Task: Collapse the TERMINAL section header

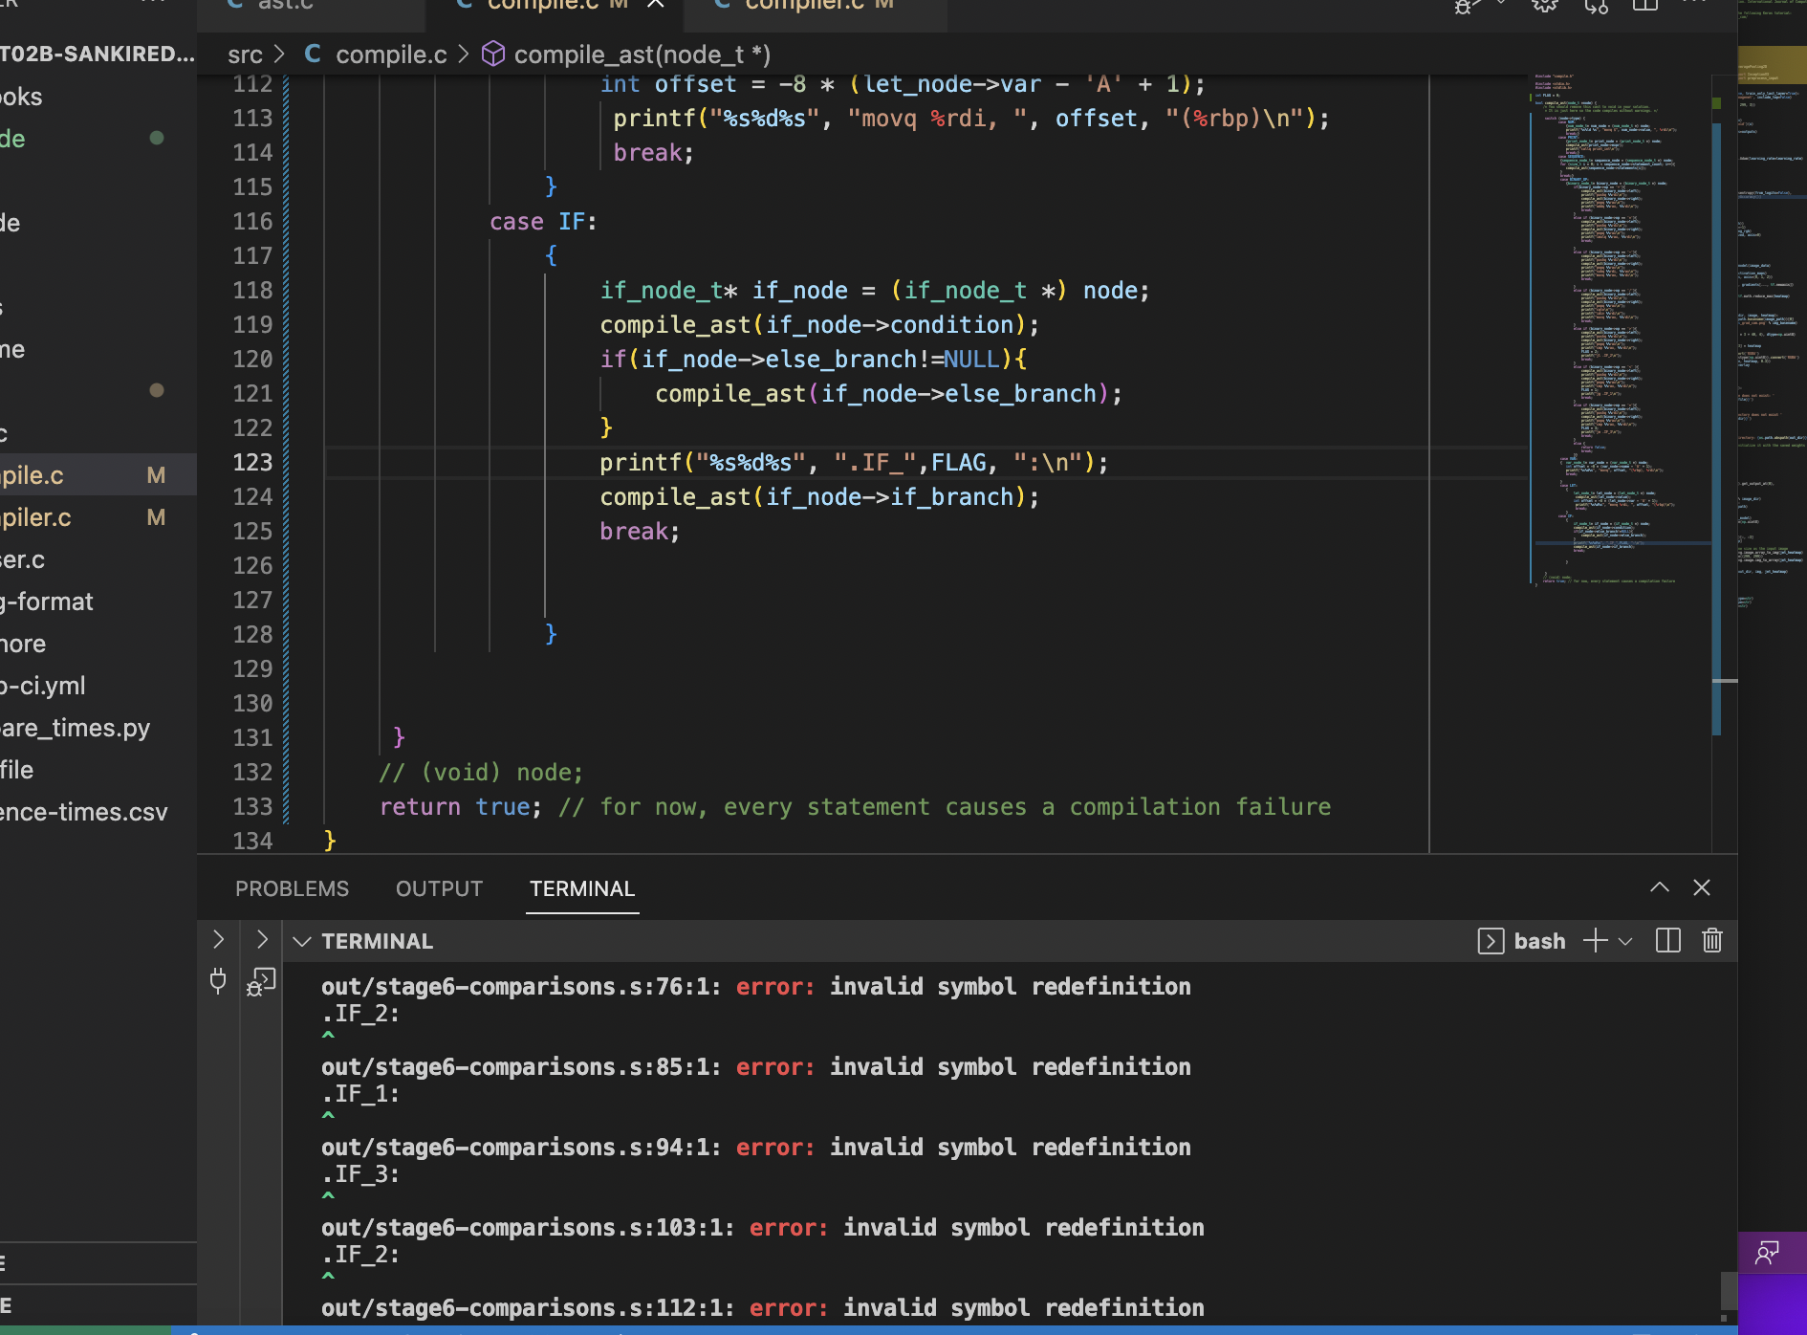Action: (302, 942)
